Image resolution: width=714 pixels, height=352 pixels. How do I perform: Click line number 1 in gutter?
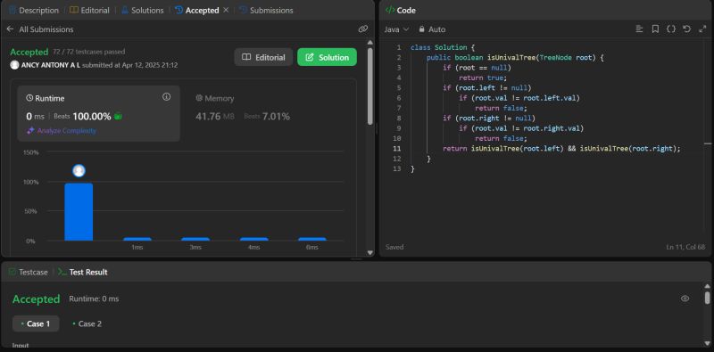399,47
